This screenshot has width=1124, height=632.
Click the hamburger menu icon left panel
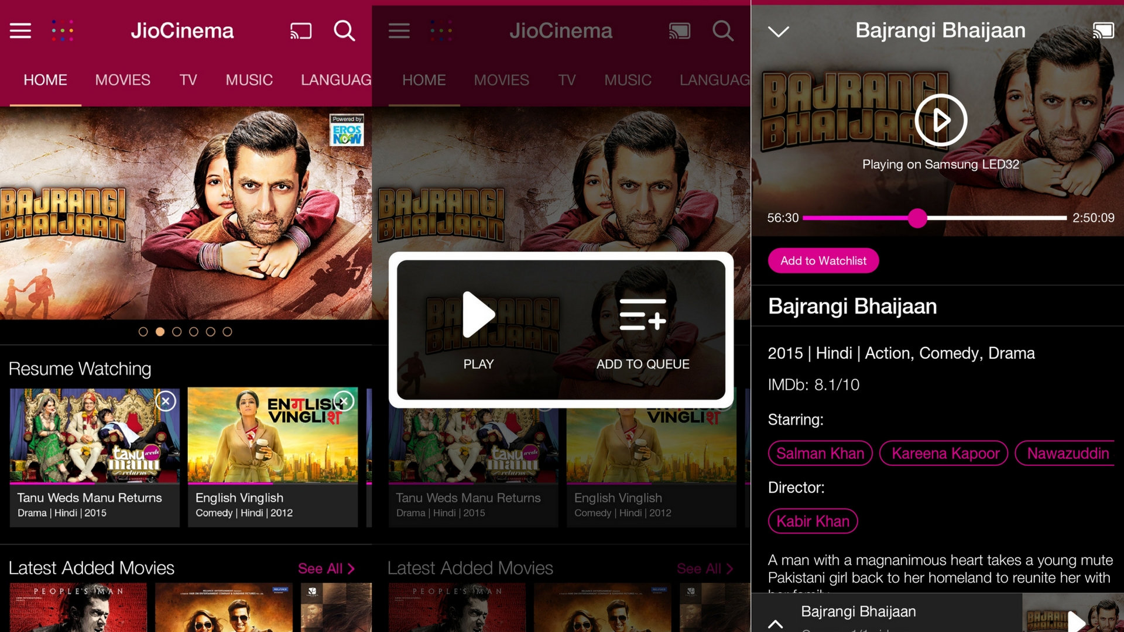(20, 31)
